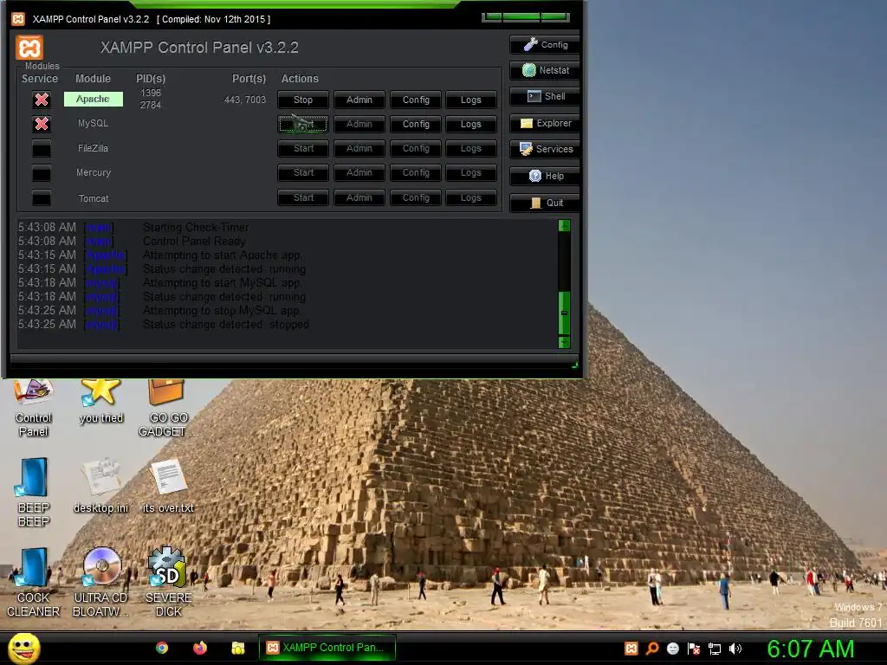Open the smiley face Start button
The width and height of the screenshot is (887, 665).
tap(24, 648)
